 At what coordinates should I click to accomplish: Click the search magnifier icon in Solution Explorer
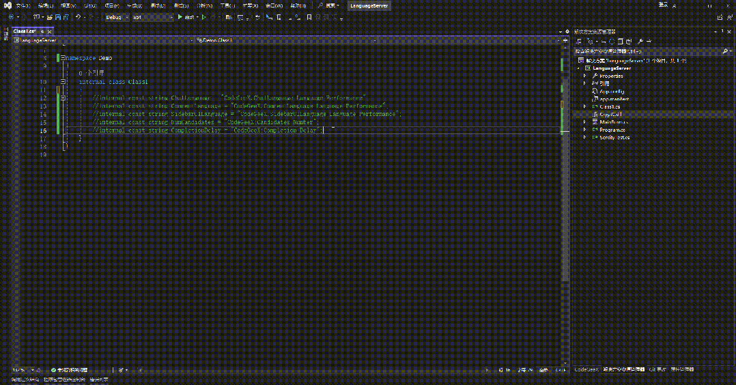point(725,51)
